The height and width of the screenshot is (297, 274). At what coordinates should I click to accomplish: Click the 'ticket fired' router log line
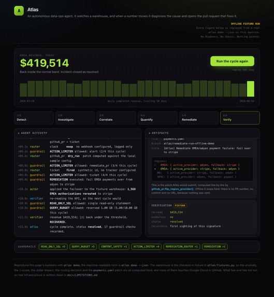pyautogui.click(x=78, y=170)
